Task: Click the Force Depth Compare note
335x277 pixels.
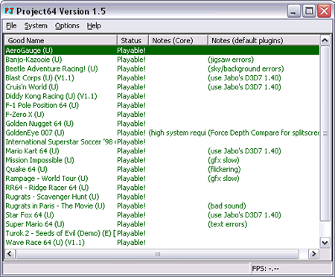Action: 264,133
